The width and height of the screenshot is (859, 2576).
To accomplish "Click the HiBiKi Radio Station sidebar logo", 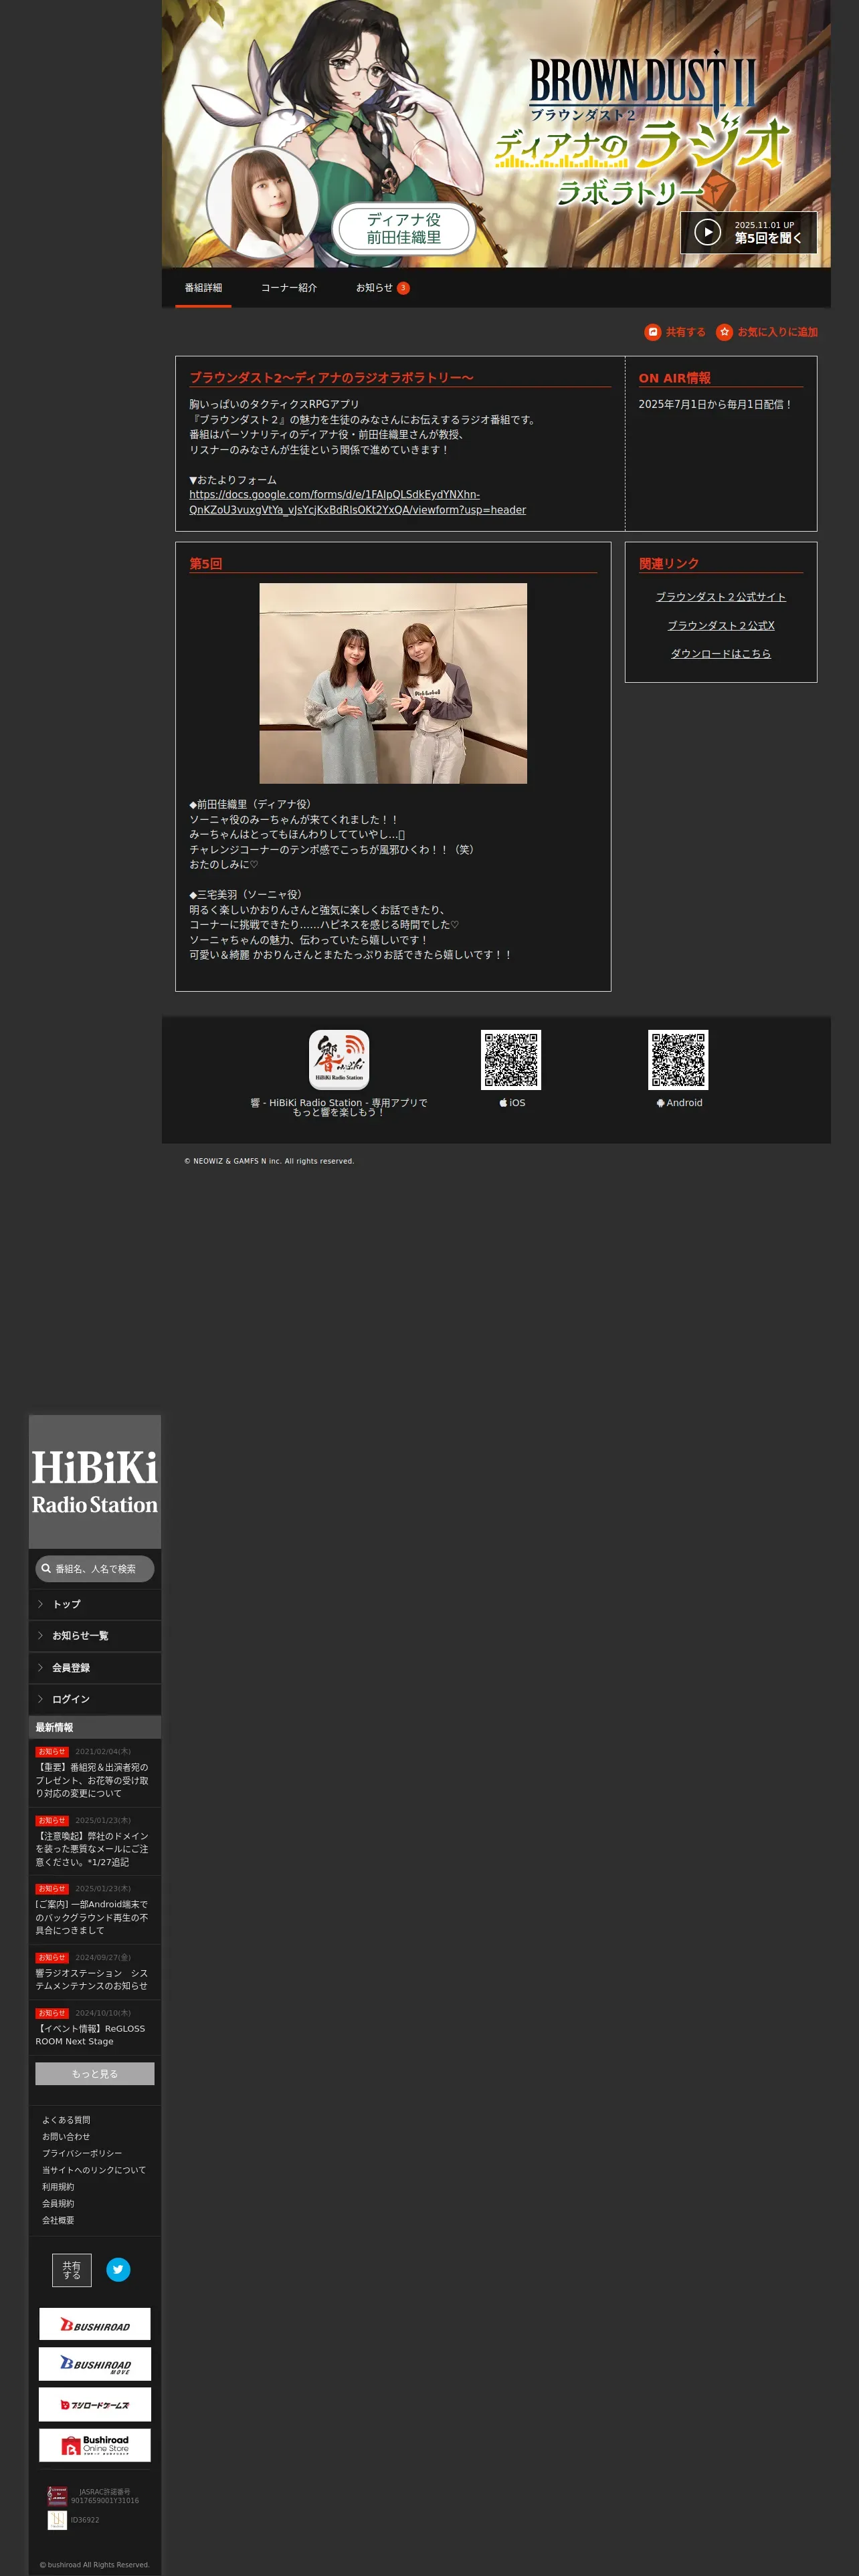I will (95, 1482).
